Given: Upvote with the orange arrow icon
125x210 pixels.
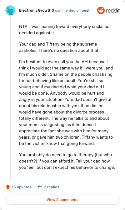Looking at the screenshot, I should click(8, 187).
